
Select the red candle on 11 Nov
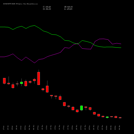(47, 89)
